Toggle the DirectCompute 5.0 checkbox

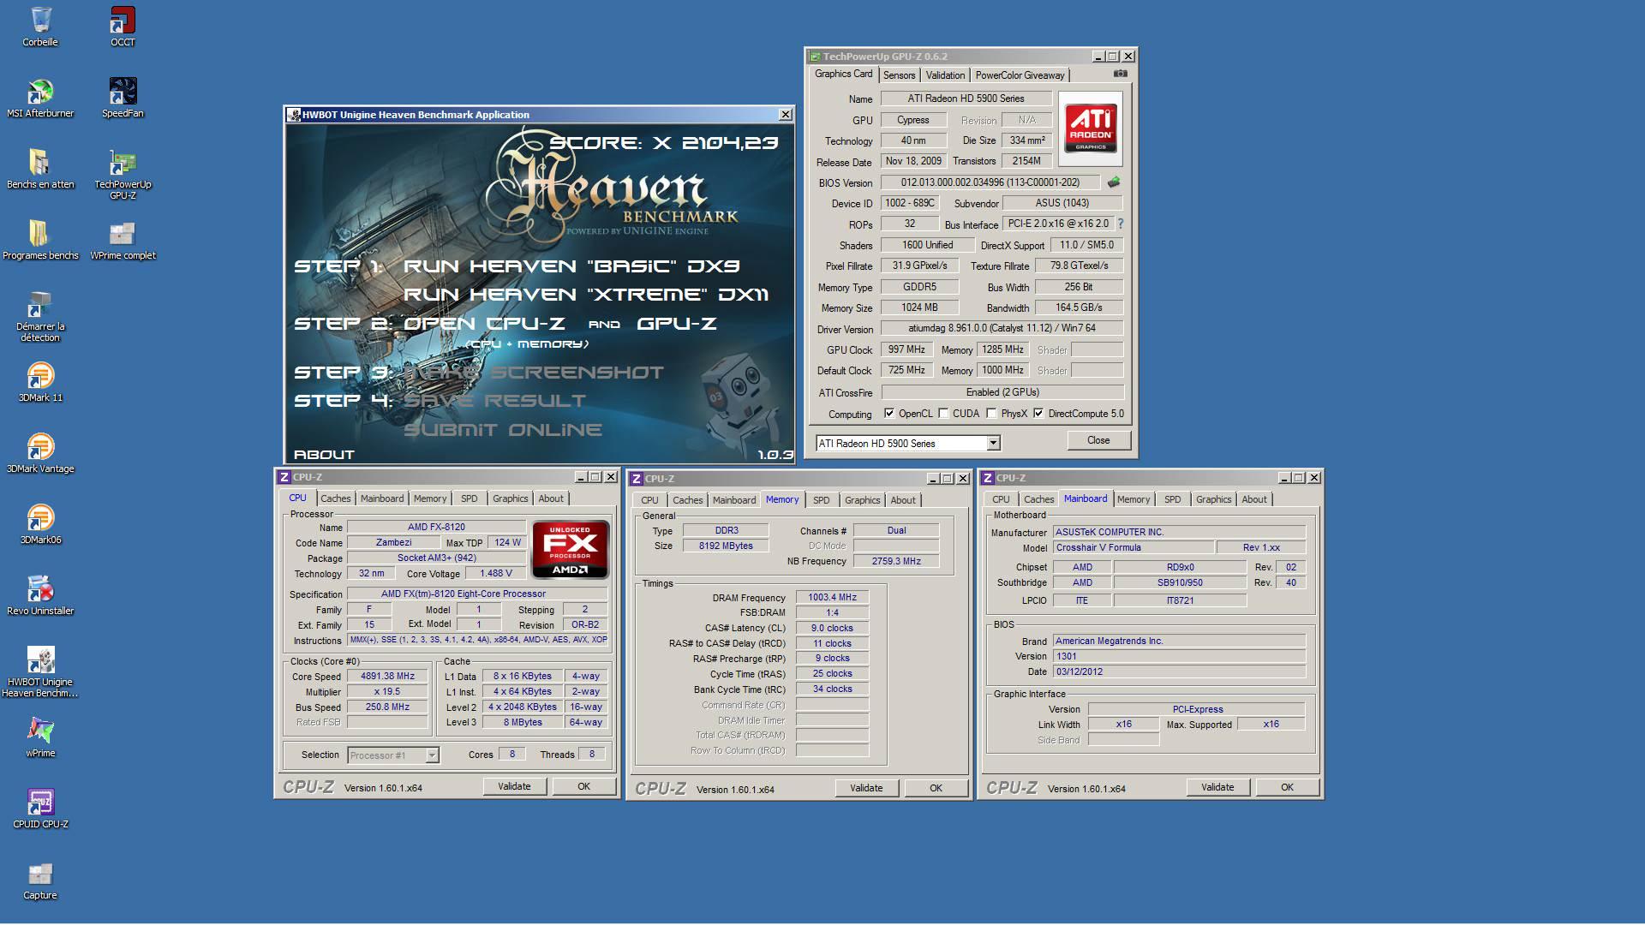(1038, 413)
